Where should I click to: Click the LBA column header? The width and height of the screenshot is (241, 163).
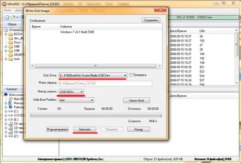[206, 31]
